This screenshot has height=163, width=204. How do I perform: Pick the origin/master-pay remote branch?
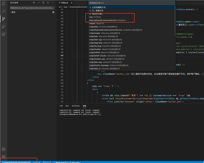tap(131, 59)
